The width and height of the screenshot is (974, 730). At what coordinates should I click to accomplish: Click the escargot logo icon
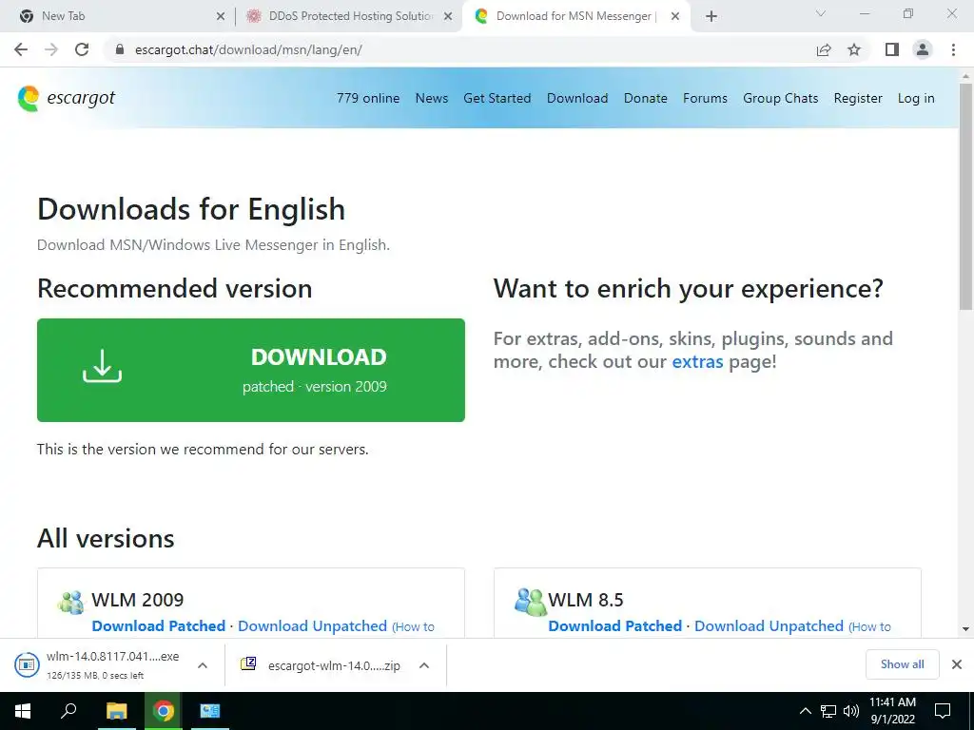[29, 98]
